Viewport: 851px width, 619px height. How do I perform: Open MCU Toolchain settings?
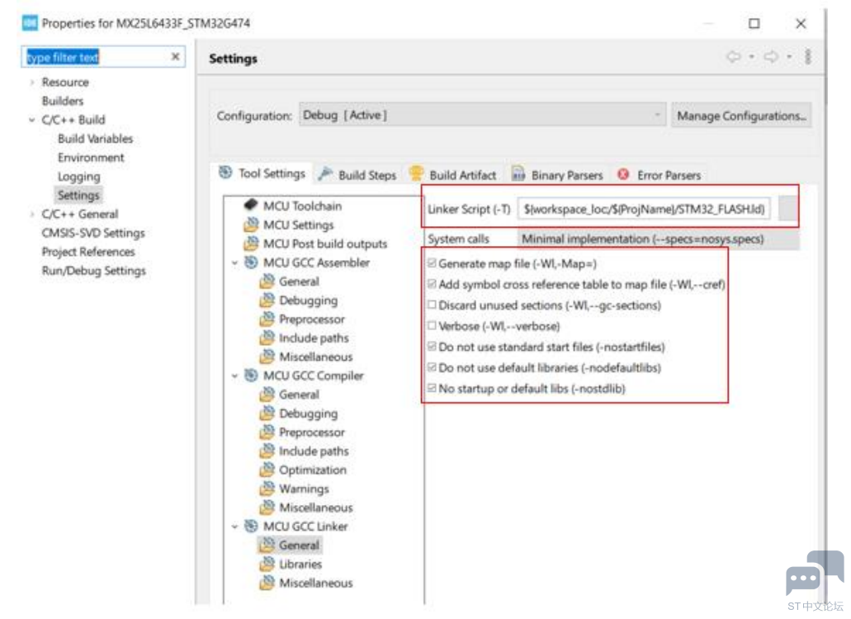click(x=302, y=206)
